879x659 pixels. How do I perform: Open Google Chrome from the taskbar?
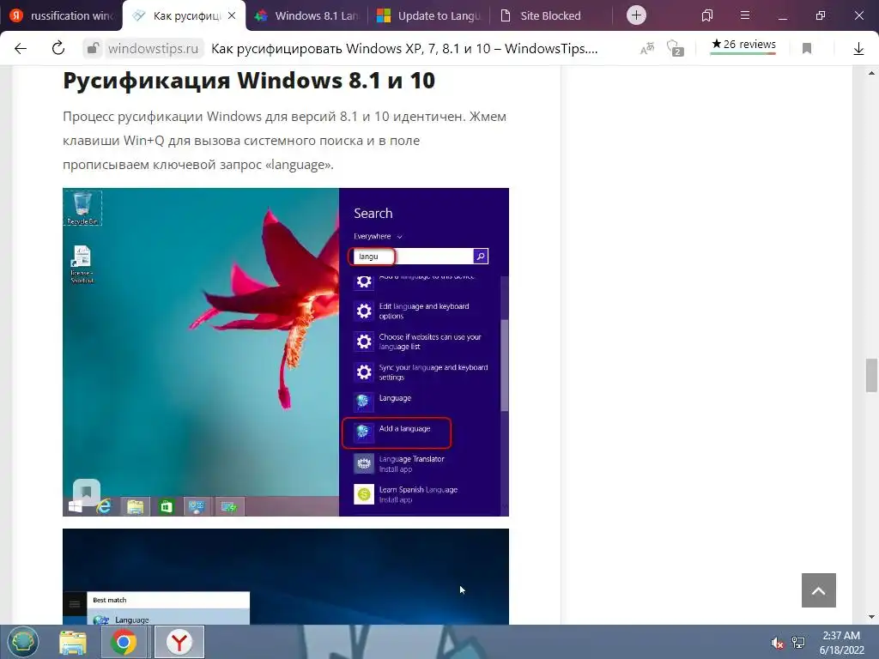coord(124,642)
